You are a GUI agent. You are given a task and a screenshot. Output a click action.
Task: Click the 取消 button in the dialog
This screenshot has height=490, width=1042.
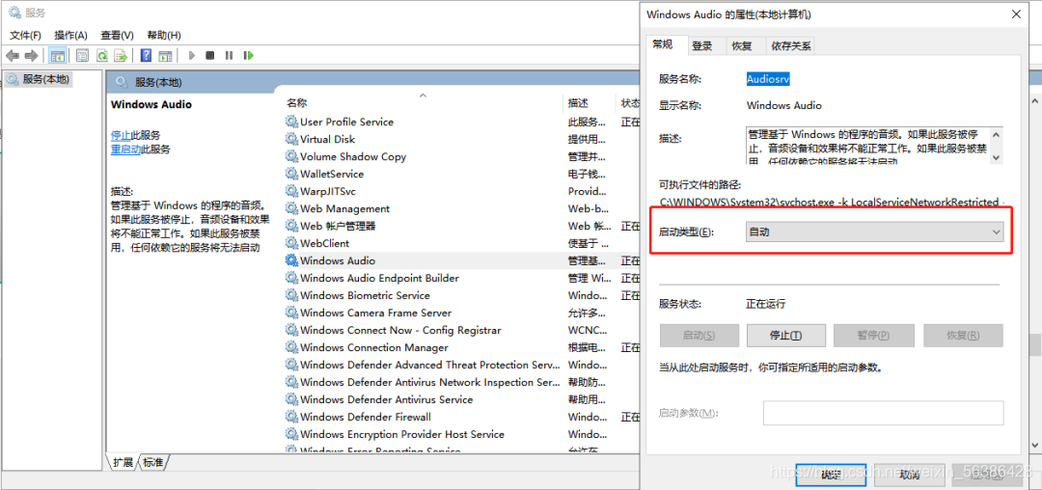[x=909, y=474]
